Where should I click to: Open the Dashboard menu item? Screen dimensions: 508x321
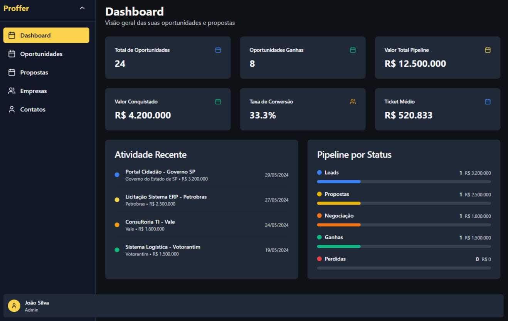(46, 35)
